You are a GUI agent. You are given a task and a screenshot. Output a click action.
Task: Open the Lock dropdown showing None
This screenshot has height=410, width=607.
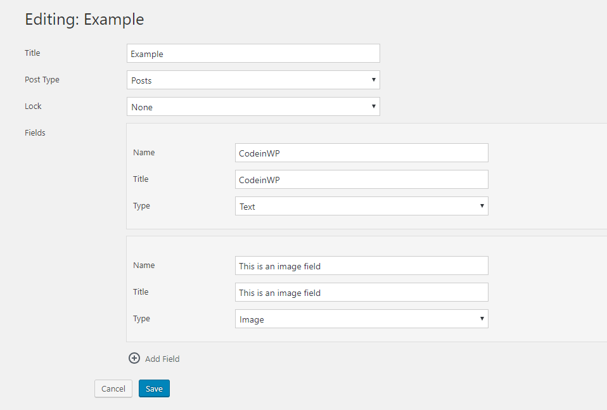coord(253,106)
